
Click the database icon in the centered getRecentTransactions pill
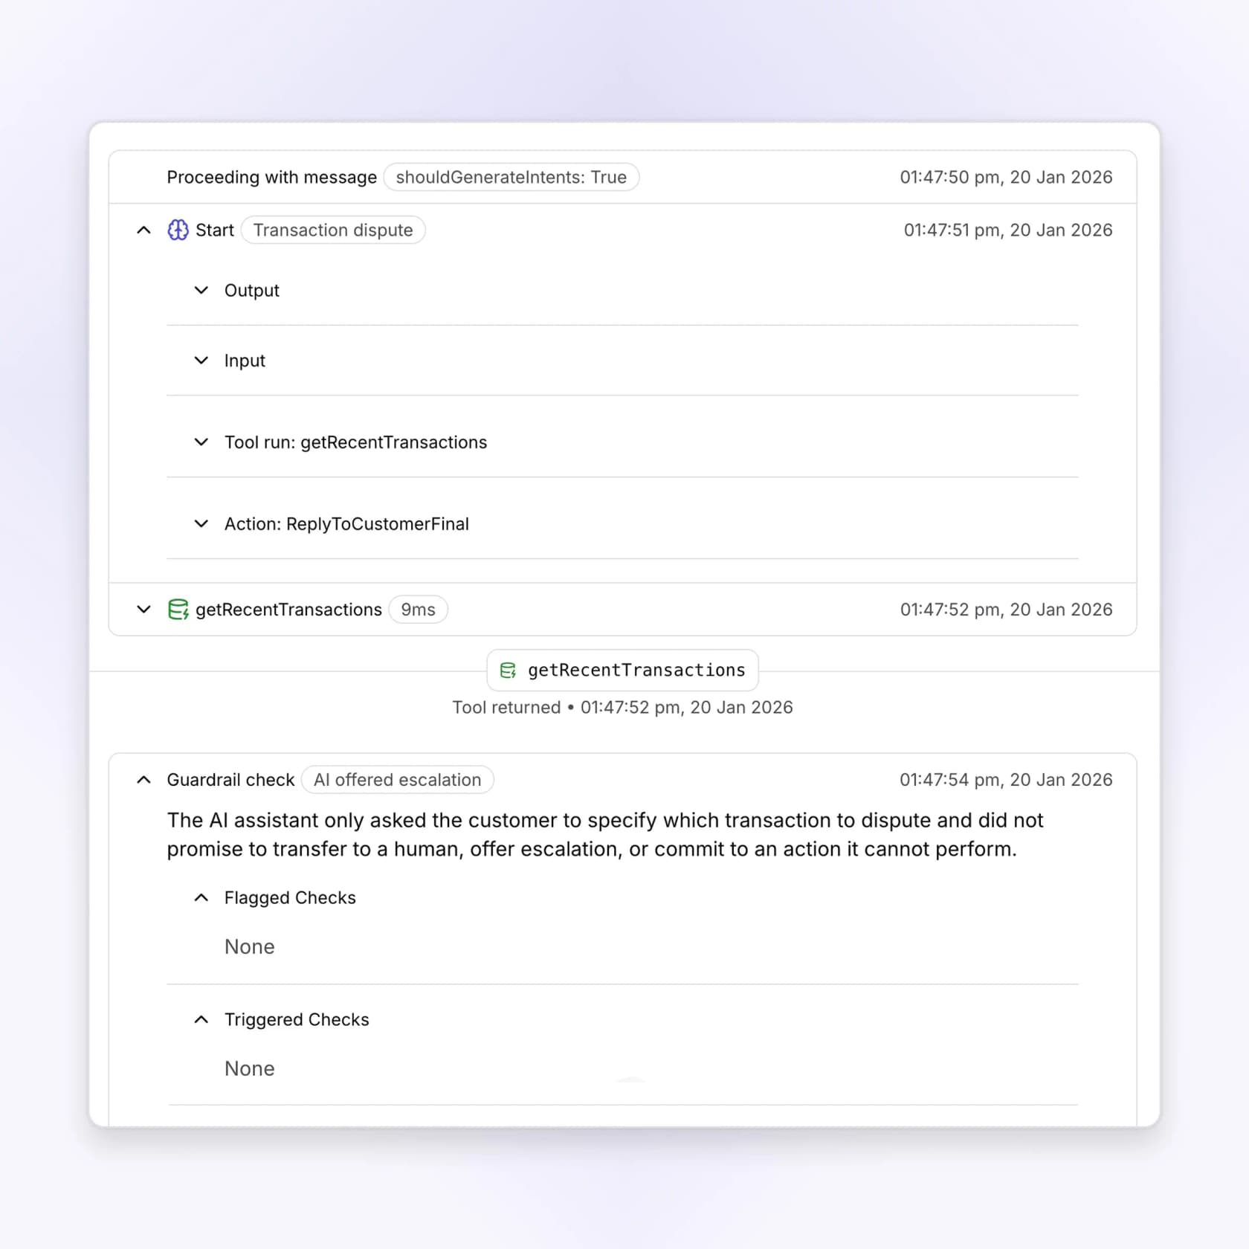click(509, 671)
